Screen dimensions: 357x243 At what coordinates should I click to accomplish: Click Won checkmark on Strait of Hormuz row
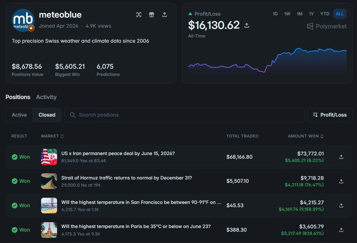tap(15, 181)
